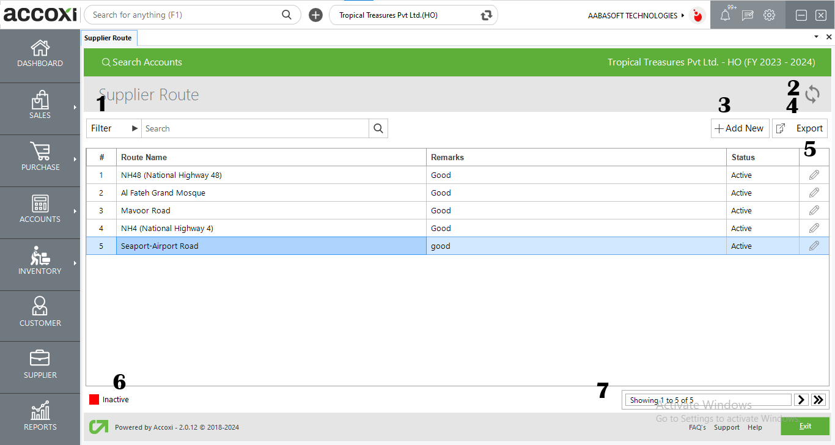Viewport: 835px width, 445px height.
Task: Add a new supplier route
Action: (x=740, y=128)
